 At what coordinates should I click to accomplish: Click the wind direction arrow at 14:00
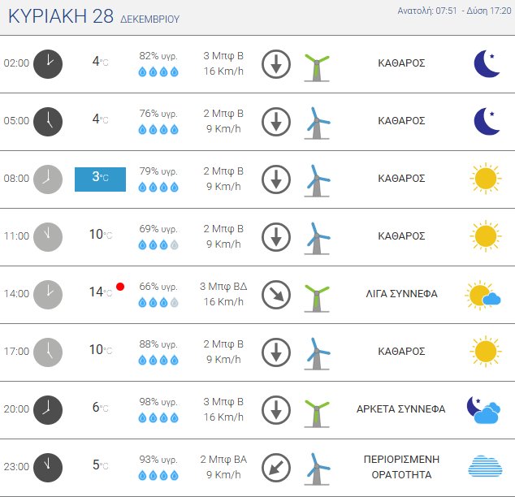pyautogui.click(x=276, y=294)
